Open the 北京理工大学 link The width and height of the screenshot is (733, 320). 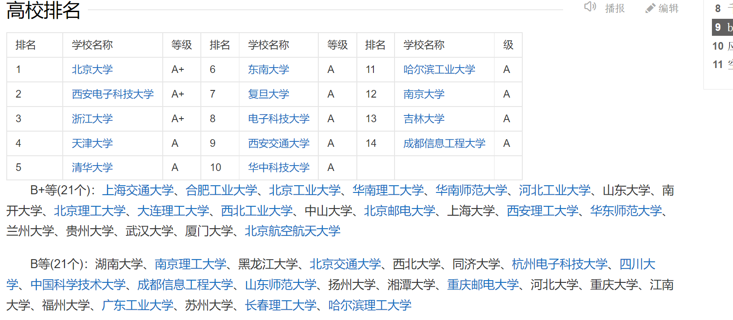[x=90, y=211]
